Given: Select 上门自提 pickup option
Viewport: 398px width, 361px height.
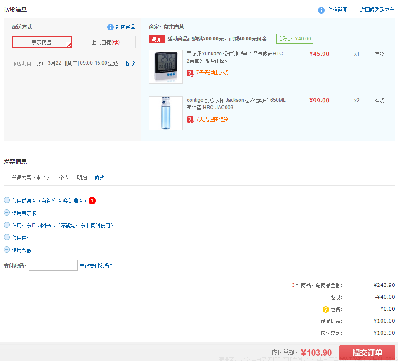Looking at the screenshot, I should [106, 42].
